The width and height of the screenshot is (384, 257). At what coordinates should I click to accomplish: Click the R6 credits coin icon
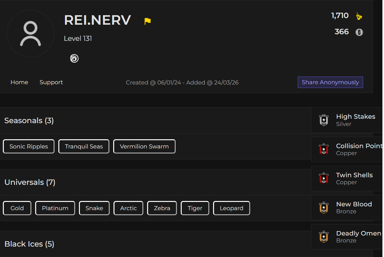coord(359,32)
